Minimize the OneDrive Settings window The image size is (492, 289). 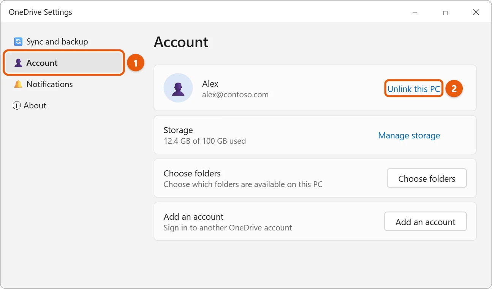pos(414,13)
